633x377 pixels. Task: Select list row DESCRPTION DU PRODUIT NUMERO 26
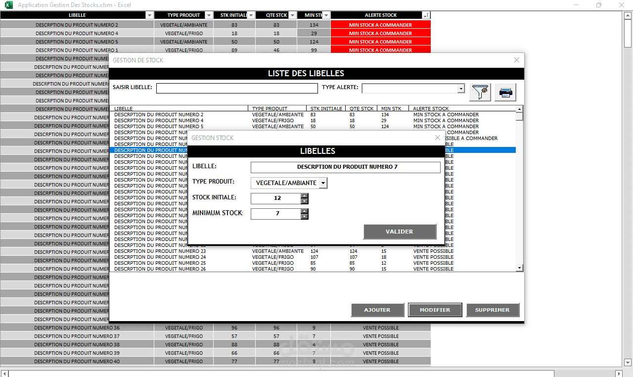tap(313, 269)
